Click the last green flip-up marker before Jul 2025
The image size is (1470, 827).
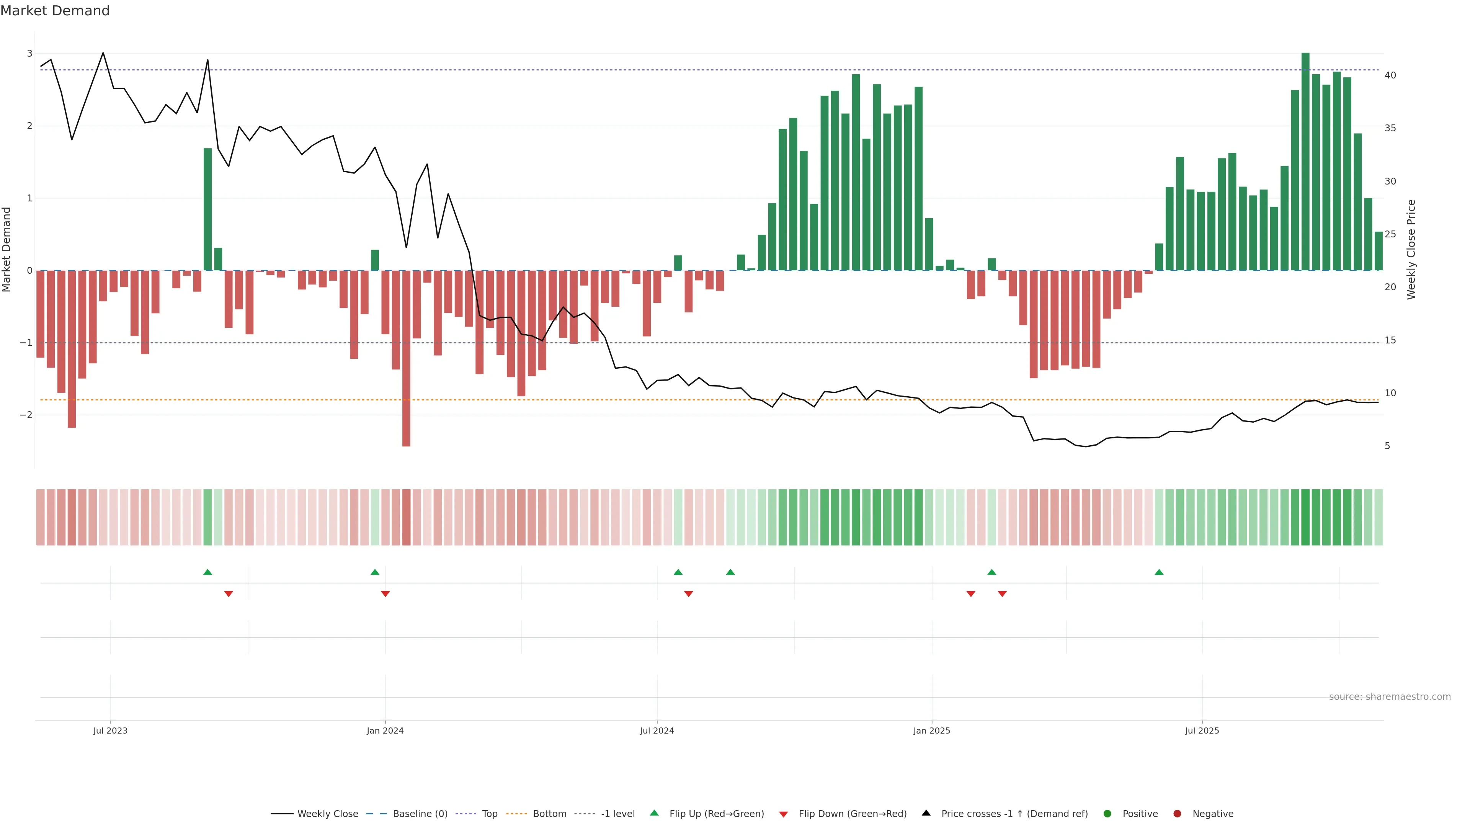pyautogui.click(x=1159, y=572)
